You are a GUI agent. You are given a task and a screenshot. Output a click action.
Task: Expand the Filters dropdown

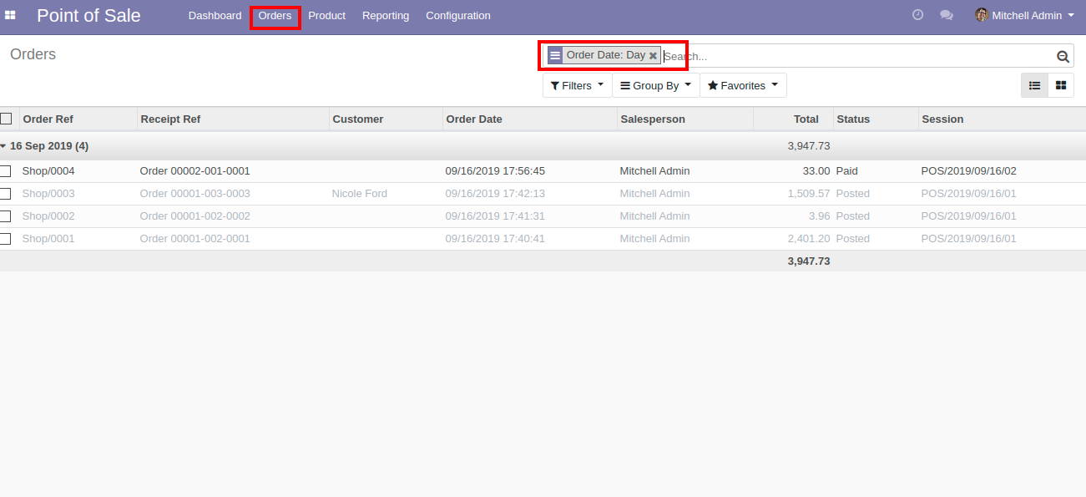pos(577,85)
